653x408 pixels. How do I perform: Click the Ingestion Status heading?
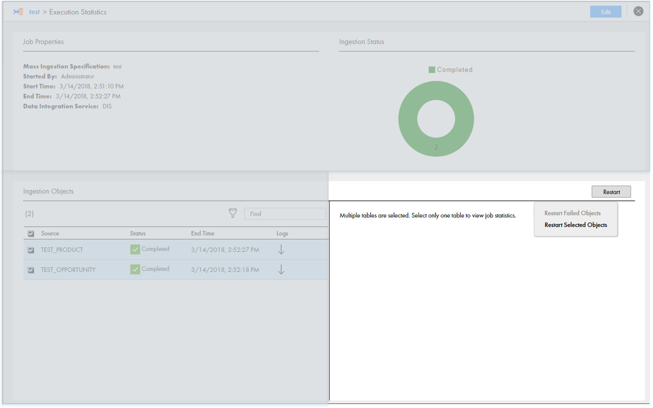point(361,42)
